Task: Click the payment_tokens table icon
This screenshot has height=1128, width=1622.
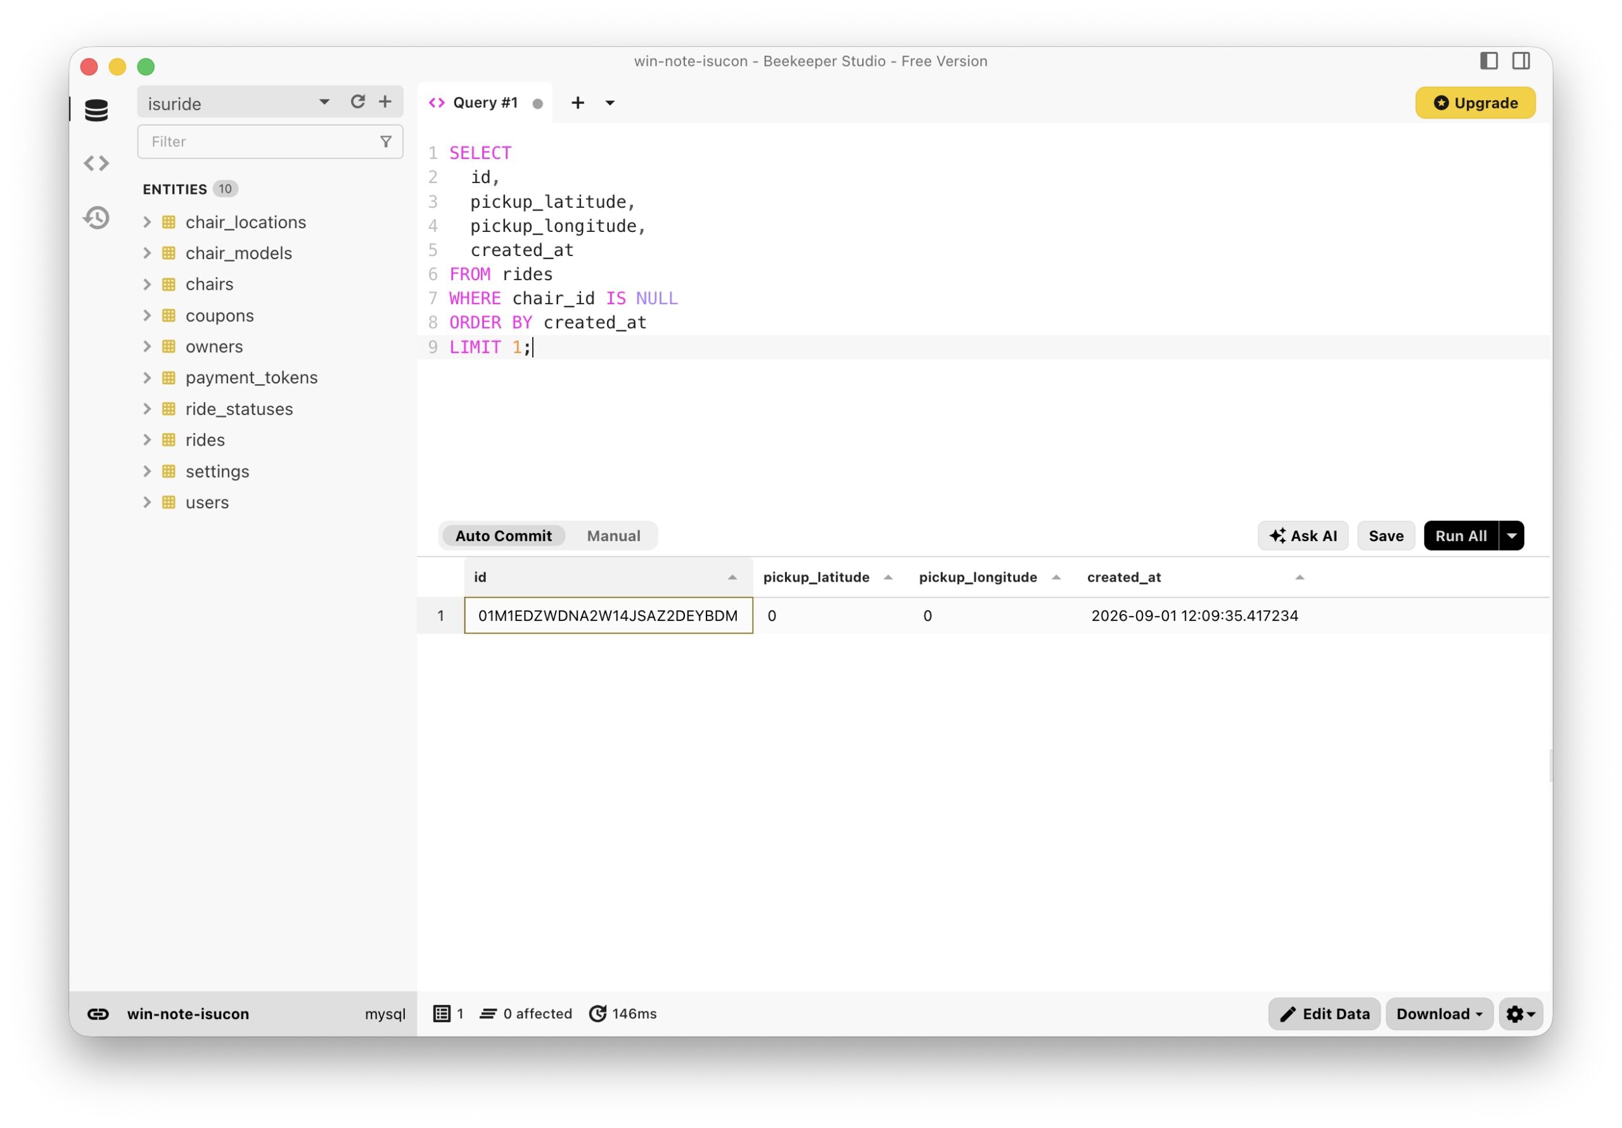Action: [169, 378]
